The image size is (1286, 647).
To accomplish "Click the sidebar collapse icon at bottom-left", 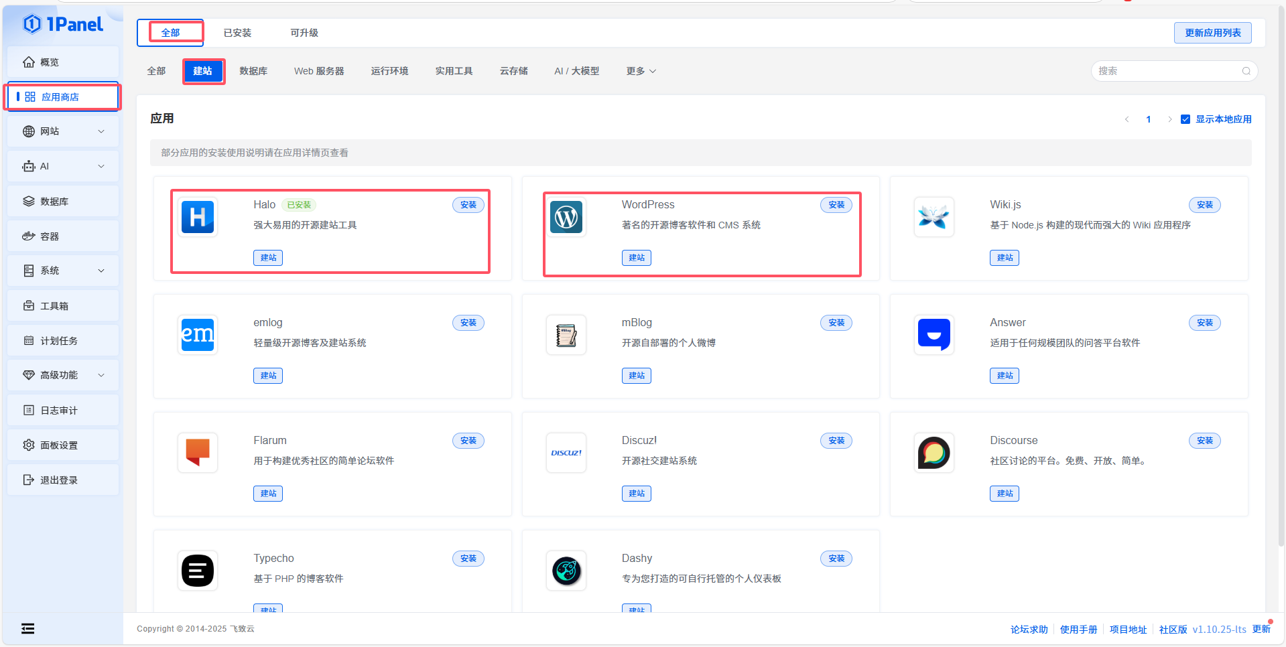I will point(27,628).
